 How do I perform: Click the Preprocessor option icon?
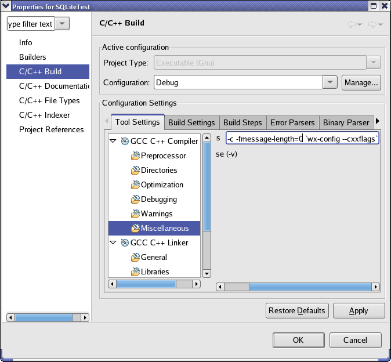pos(135,155)
